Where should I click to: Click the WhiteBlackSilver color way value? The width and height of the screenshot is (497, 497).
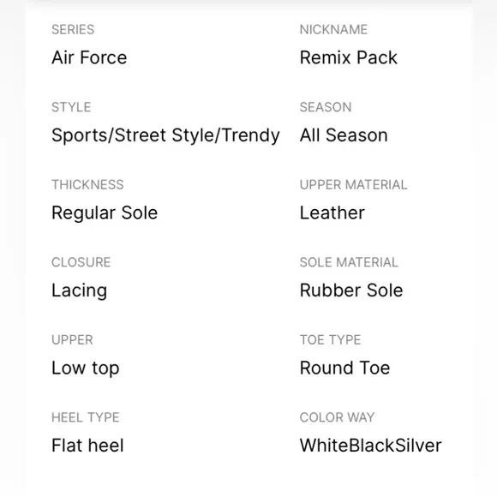pos(370,446)
